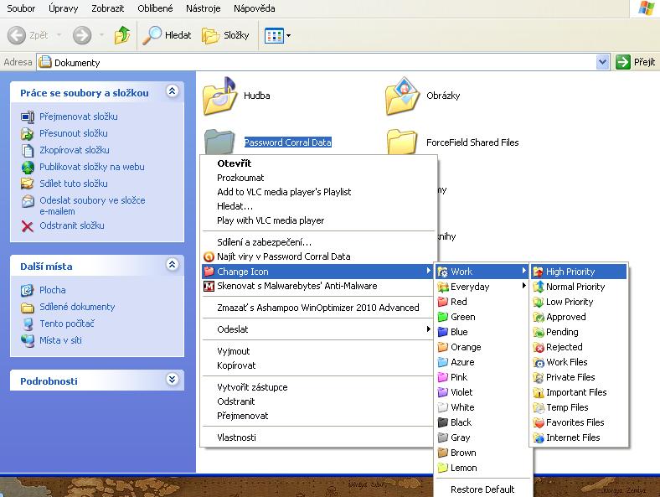Expand the Podrobnosti details panel
The height and width of the screenshot is (497, 660).
click(173, 381)
